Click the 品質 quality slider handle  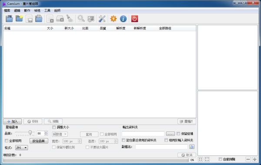coord(30,132)
